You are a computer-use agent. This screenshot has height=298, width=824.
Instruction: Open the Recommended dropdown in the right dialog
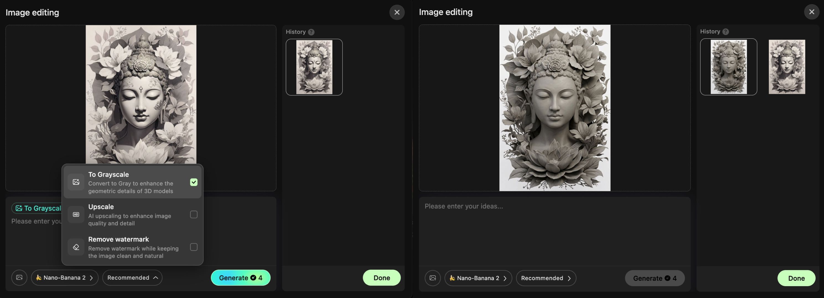point(546,278)
